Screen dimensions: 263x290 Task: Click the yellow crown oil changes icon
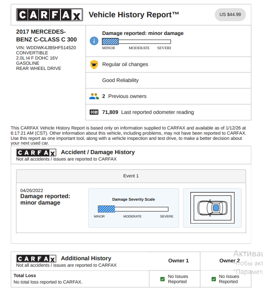click(94, 64)
